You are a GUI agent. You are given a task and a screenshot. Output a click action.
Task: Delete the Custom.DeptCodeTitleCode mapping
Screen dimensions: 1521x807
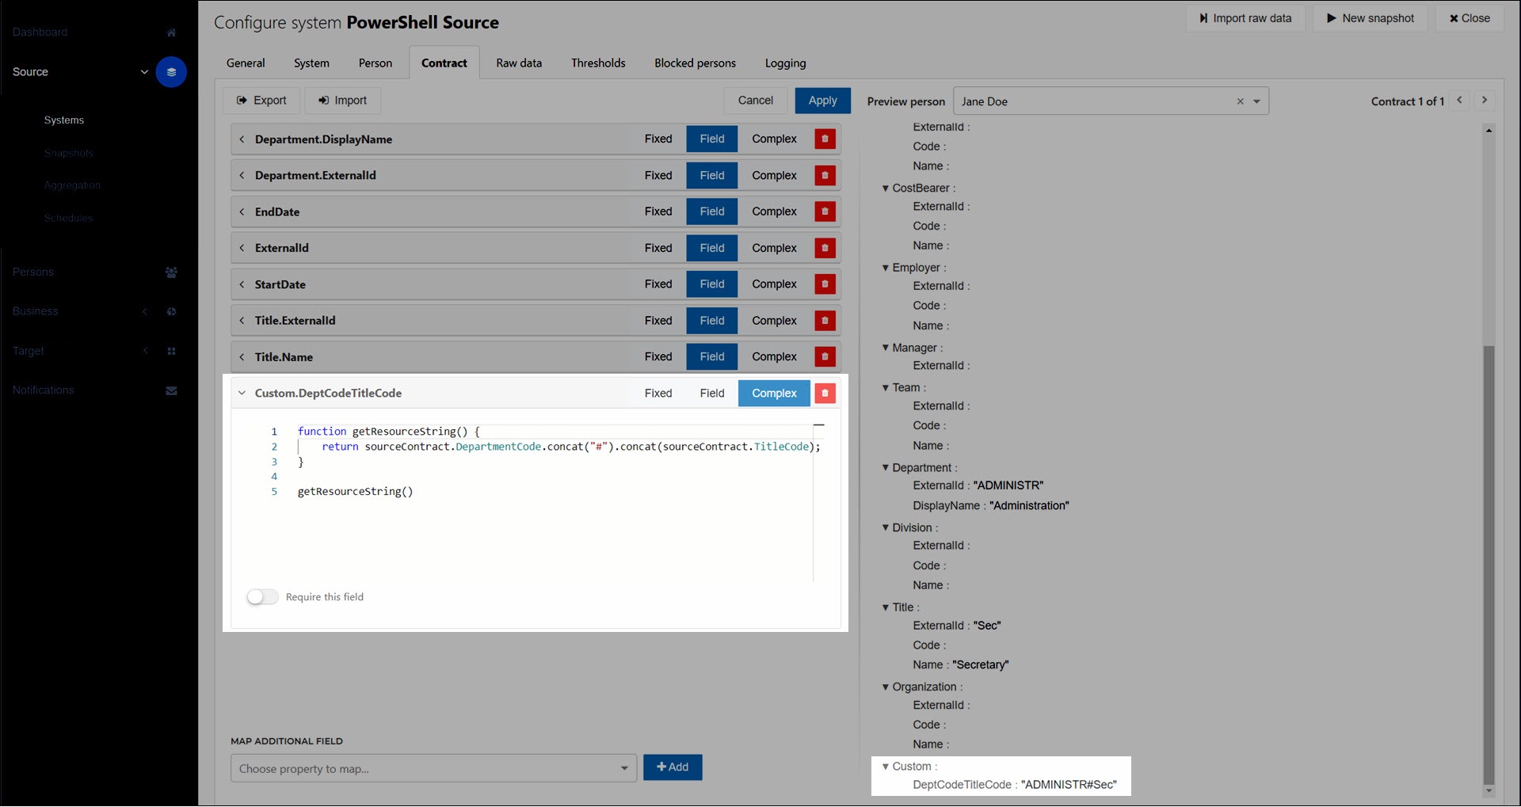tap(825, 394)
